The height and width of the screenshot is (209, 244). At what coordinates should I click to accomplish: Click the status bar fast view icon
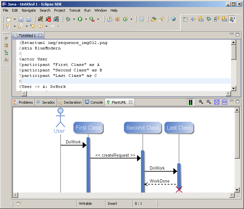pyautogui.click(x=19, y=203)
